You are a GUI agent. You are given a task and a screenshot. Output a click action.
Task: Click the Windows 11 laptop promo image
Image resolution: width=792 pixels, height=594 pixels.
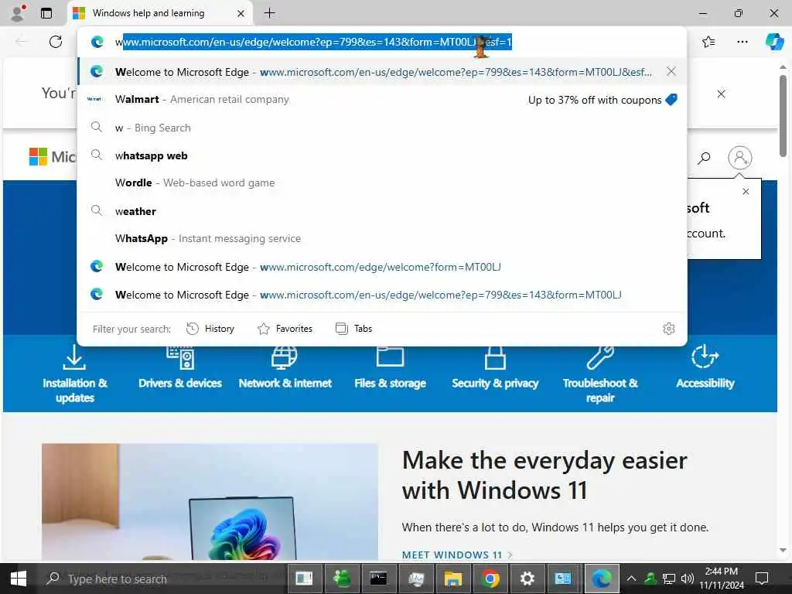click(x=210, y=501)
